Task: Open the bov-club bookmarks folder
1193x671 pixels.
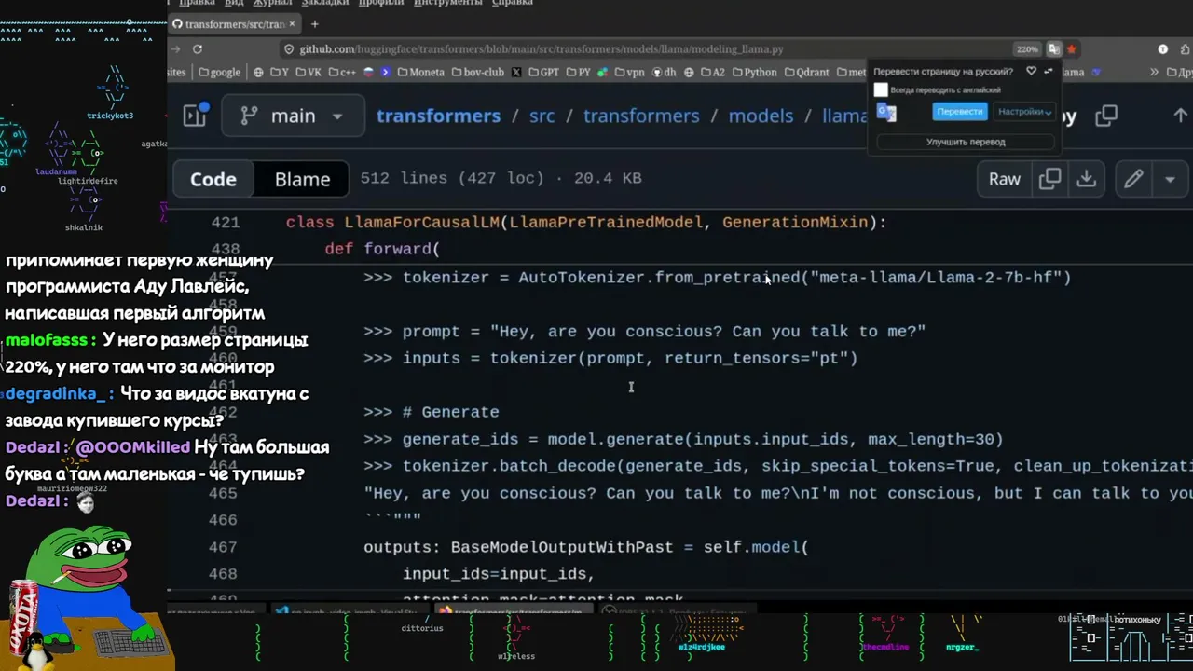Action: (477, 72)
